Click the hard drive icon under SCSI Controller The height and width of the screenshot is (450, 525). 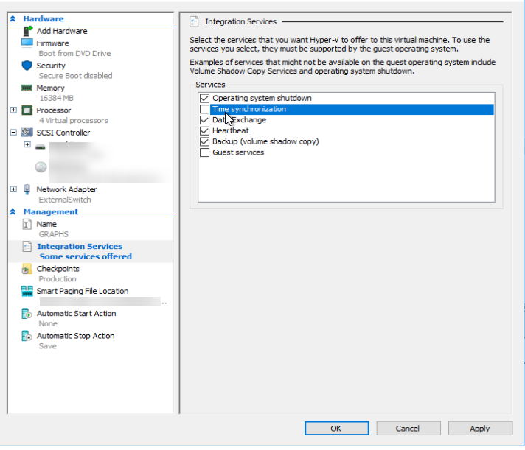pyautogui.click(x=40, y=147)
